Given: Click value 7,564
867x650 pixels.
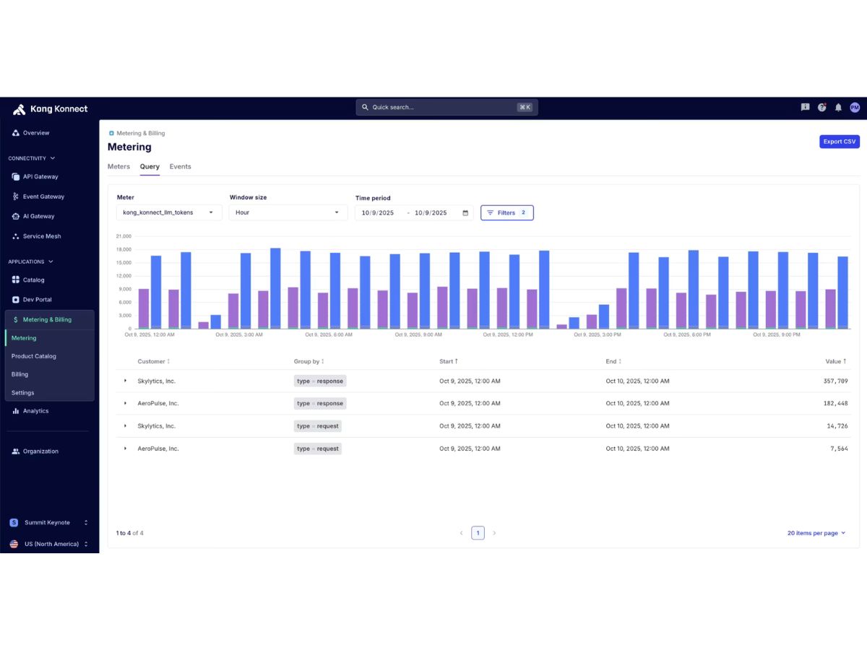Looking at the screenshot, I should (x=840, y=448).
